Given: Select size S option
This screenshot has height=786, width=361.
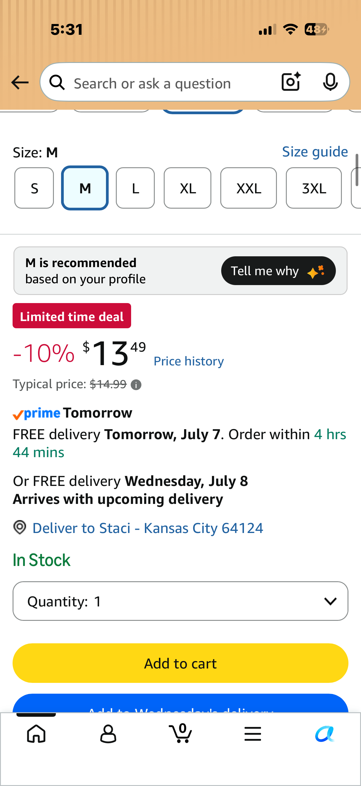Looking at the screenshot, I should click(x=34, y=188).
